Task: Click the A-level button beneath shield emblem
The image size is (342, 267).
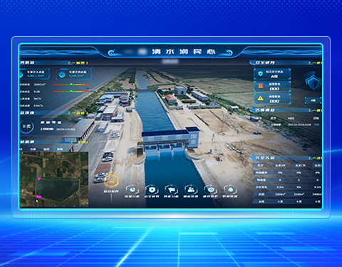Action: point(313,100)
